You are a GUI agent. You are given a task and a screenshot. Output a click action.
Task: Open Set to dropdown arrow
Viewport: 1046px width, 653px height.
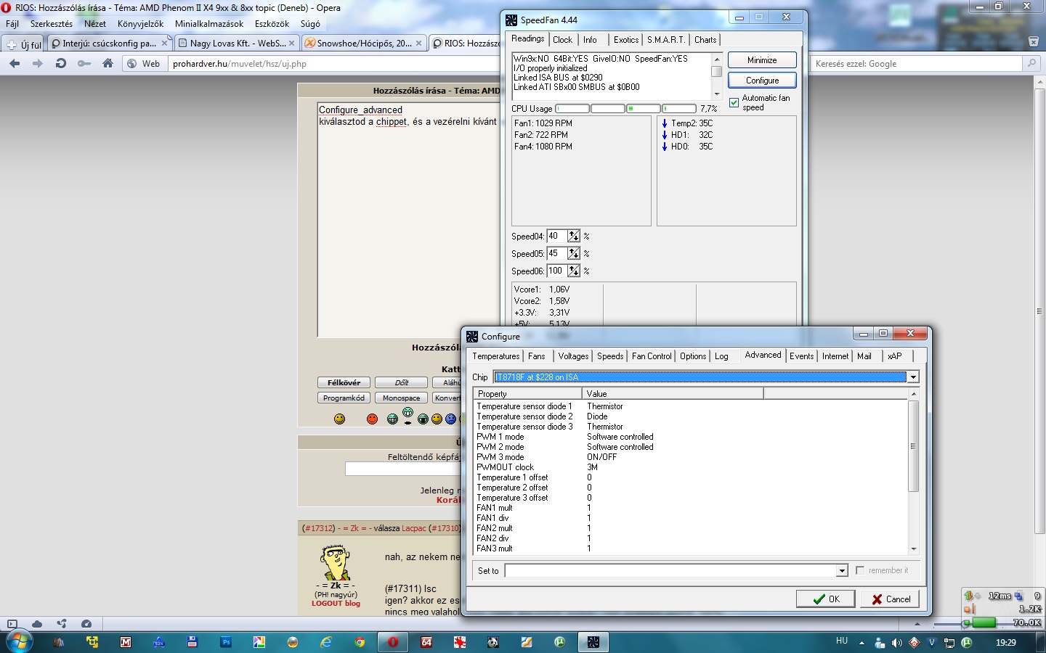(842, 571)
